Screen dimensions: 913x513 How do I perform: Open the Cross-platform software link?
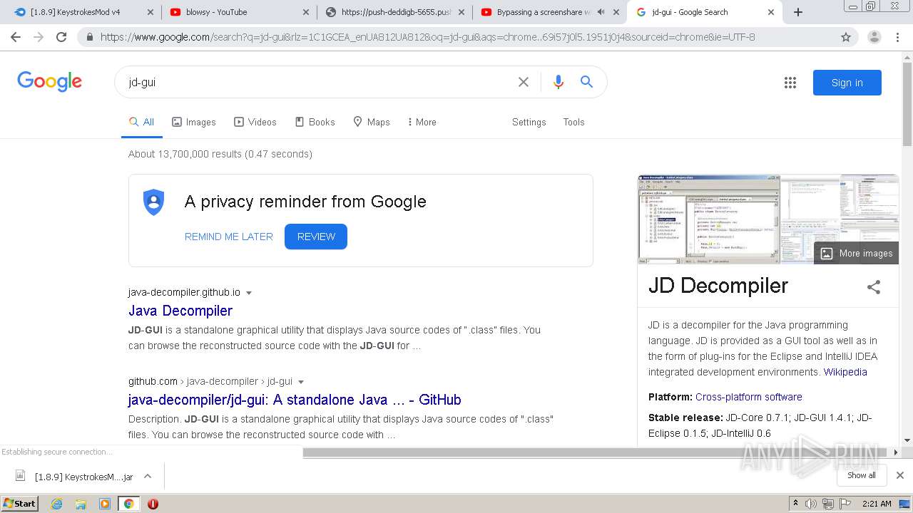[x=749, y=397]
